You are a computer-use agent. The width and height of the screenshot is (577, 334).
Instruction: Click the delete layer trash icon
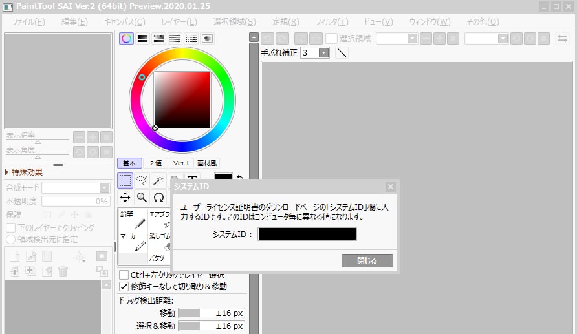tap(63, 271)
